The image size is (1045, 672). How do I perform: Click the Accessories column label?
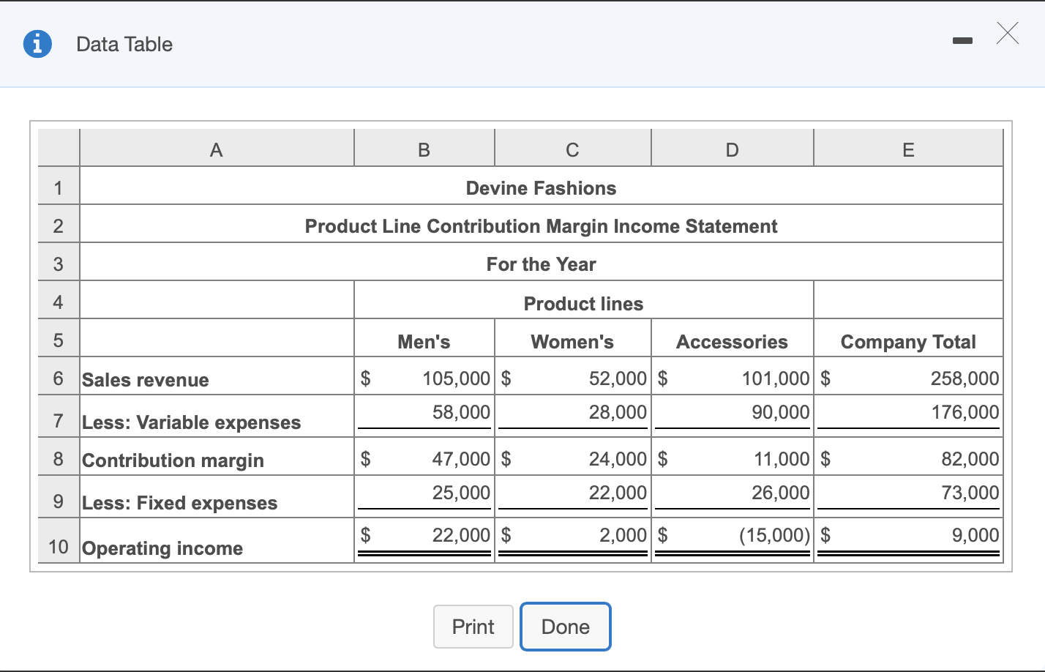732,342
